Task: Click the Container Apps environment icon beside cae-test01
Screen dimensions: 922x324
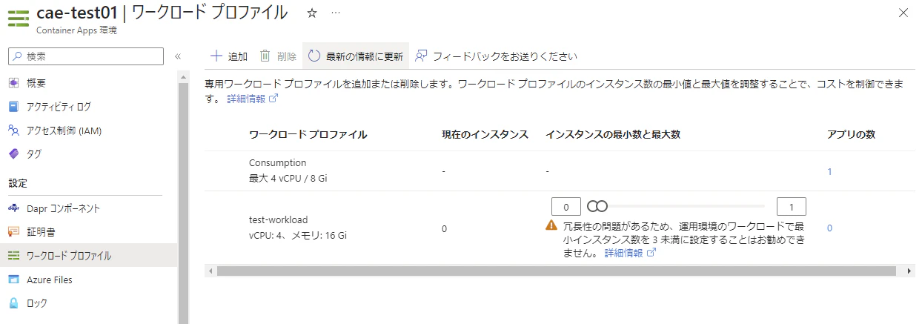Action: pos(19,19)
